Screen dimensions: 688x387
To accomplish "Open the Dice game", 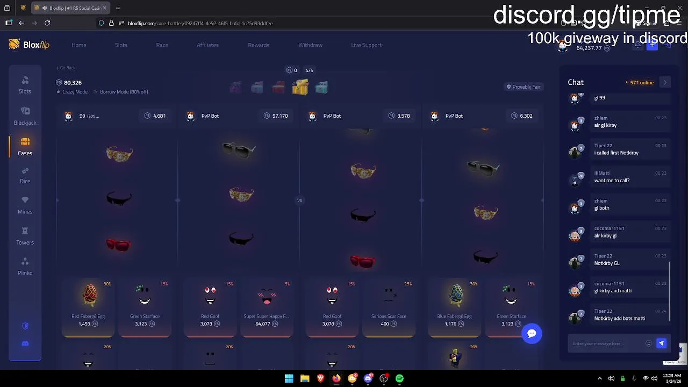I will coord(25,175).
